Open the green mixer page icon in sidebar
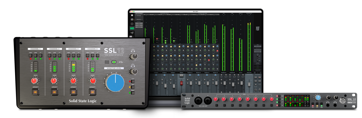This screenshot has width=362, height=118. click(132, 28)
